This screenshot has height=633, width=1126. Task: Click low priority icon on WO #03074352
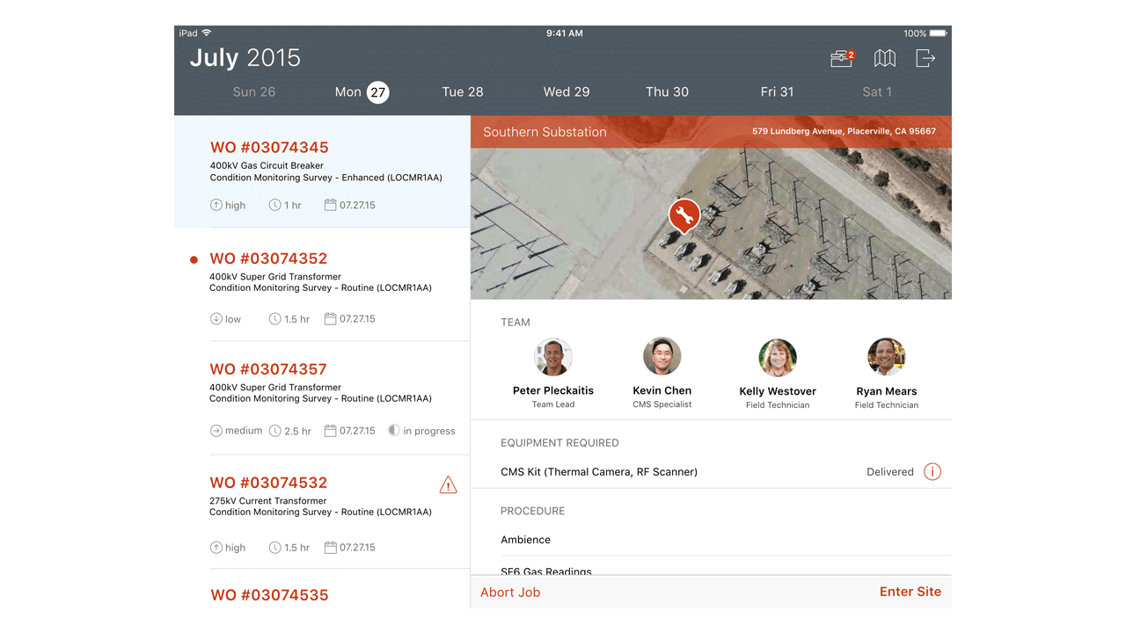point(216,319)
